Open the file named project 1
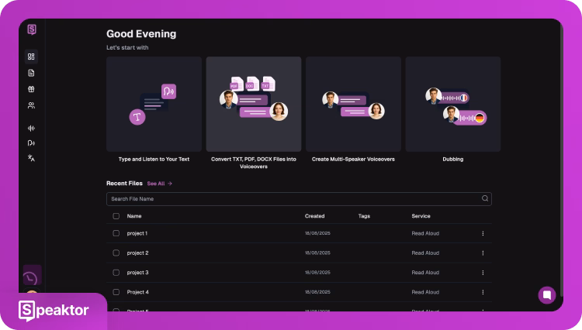 137,233
